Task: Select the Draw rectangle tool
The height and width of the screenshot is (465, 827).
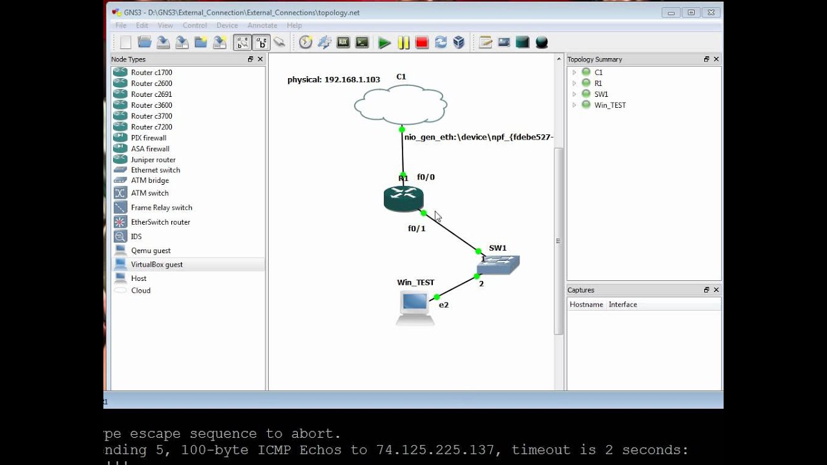Action: tap(523, 43)
